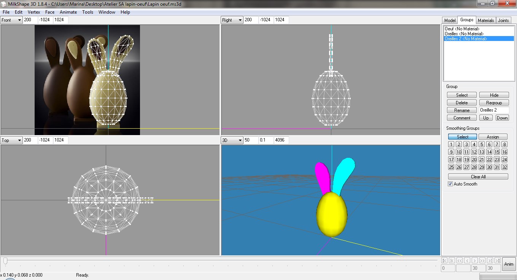The image size is (517, 280).
Task: Click the Comment button
Action: point(462,118)
